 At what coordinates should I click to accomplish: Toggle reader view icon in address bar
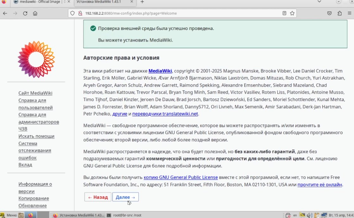(284, 13)
